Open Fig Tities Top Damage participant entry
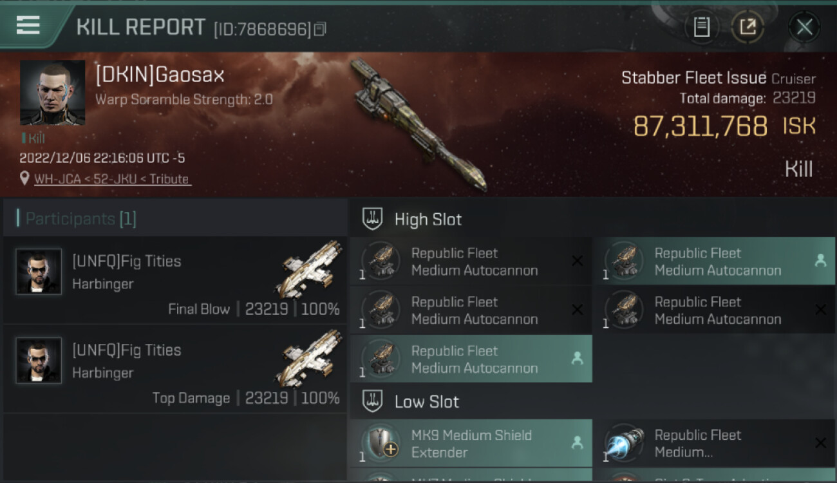The height and width of the screenshot is (483, 837). tap(175, 369)
